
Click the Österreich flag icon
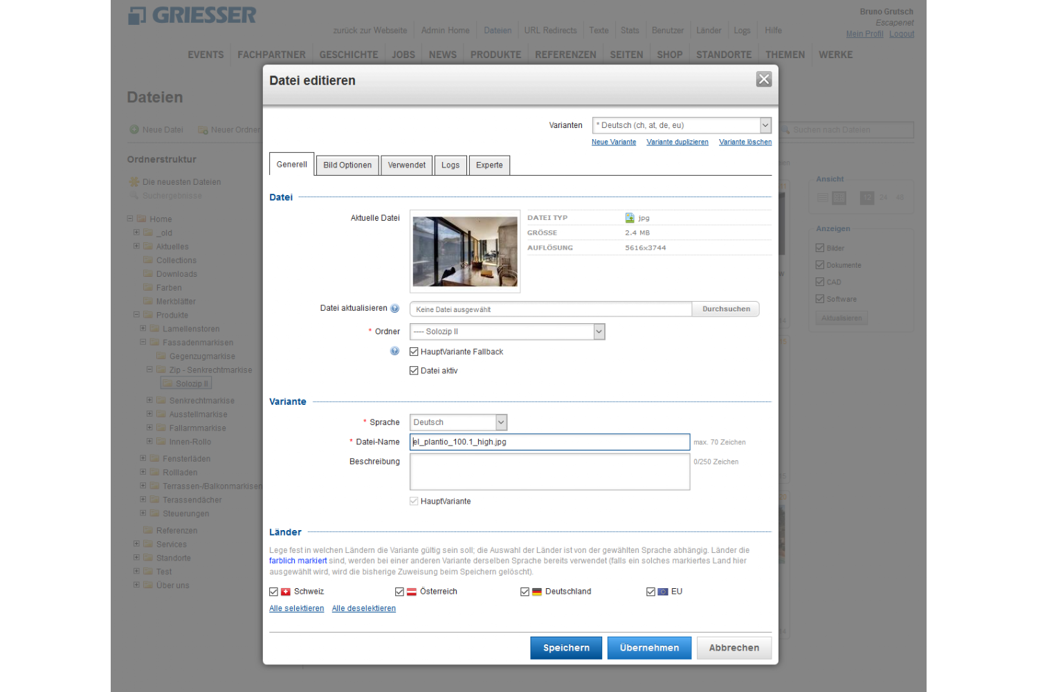tap(411, 592)
